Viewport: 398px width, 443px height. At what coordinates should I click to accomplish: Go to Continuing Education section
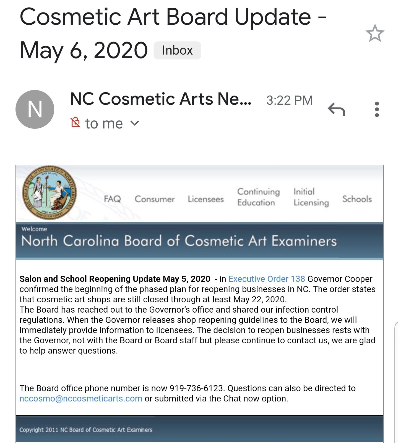(x=259, y=197)
